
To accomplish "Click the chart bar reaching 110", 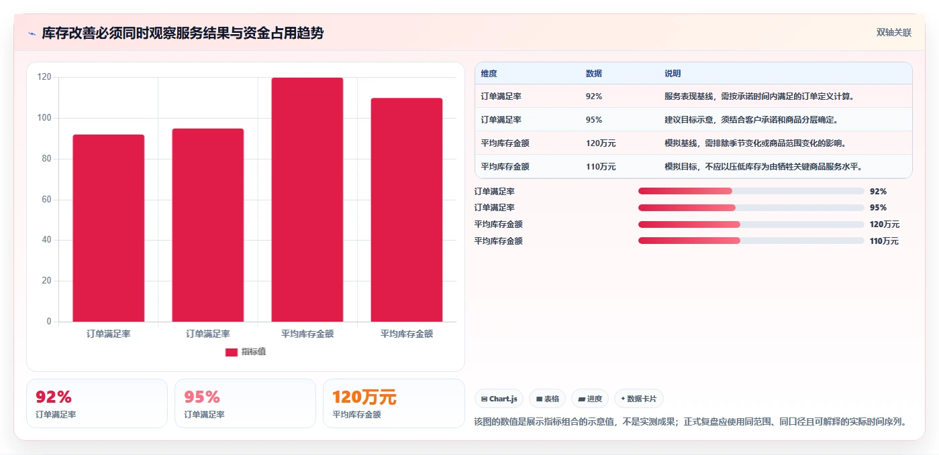I will (407, 210).
